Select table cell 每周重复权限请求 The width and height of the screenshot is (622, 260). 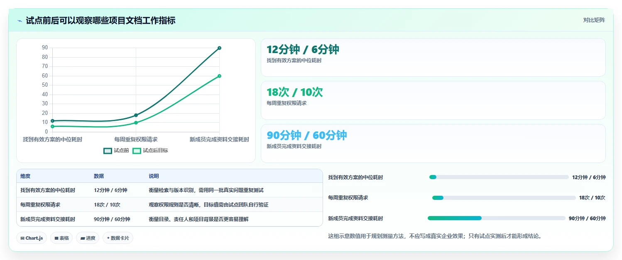40,205
